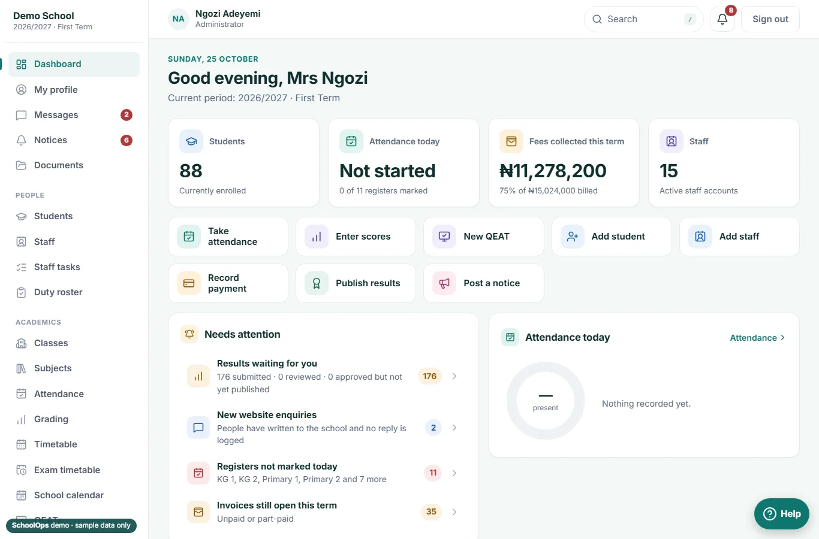Click the 35 open invoices badge
This screenshot has width=819, height=539.
tap(431, 512)
